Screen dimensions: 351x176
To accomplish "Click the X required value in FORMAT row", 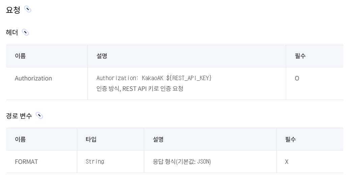I will click(287, 162).
